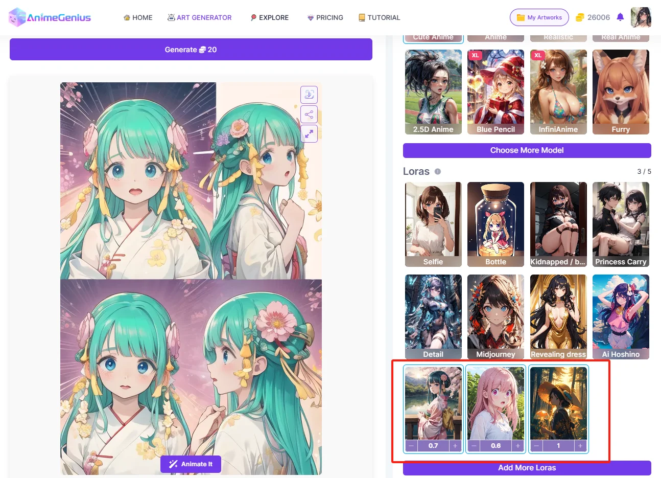
Task: Toggle the Midjourney Lora
Action: click(495, 316)
